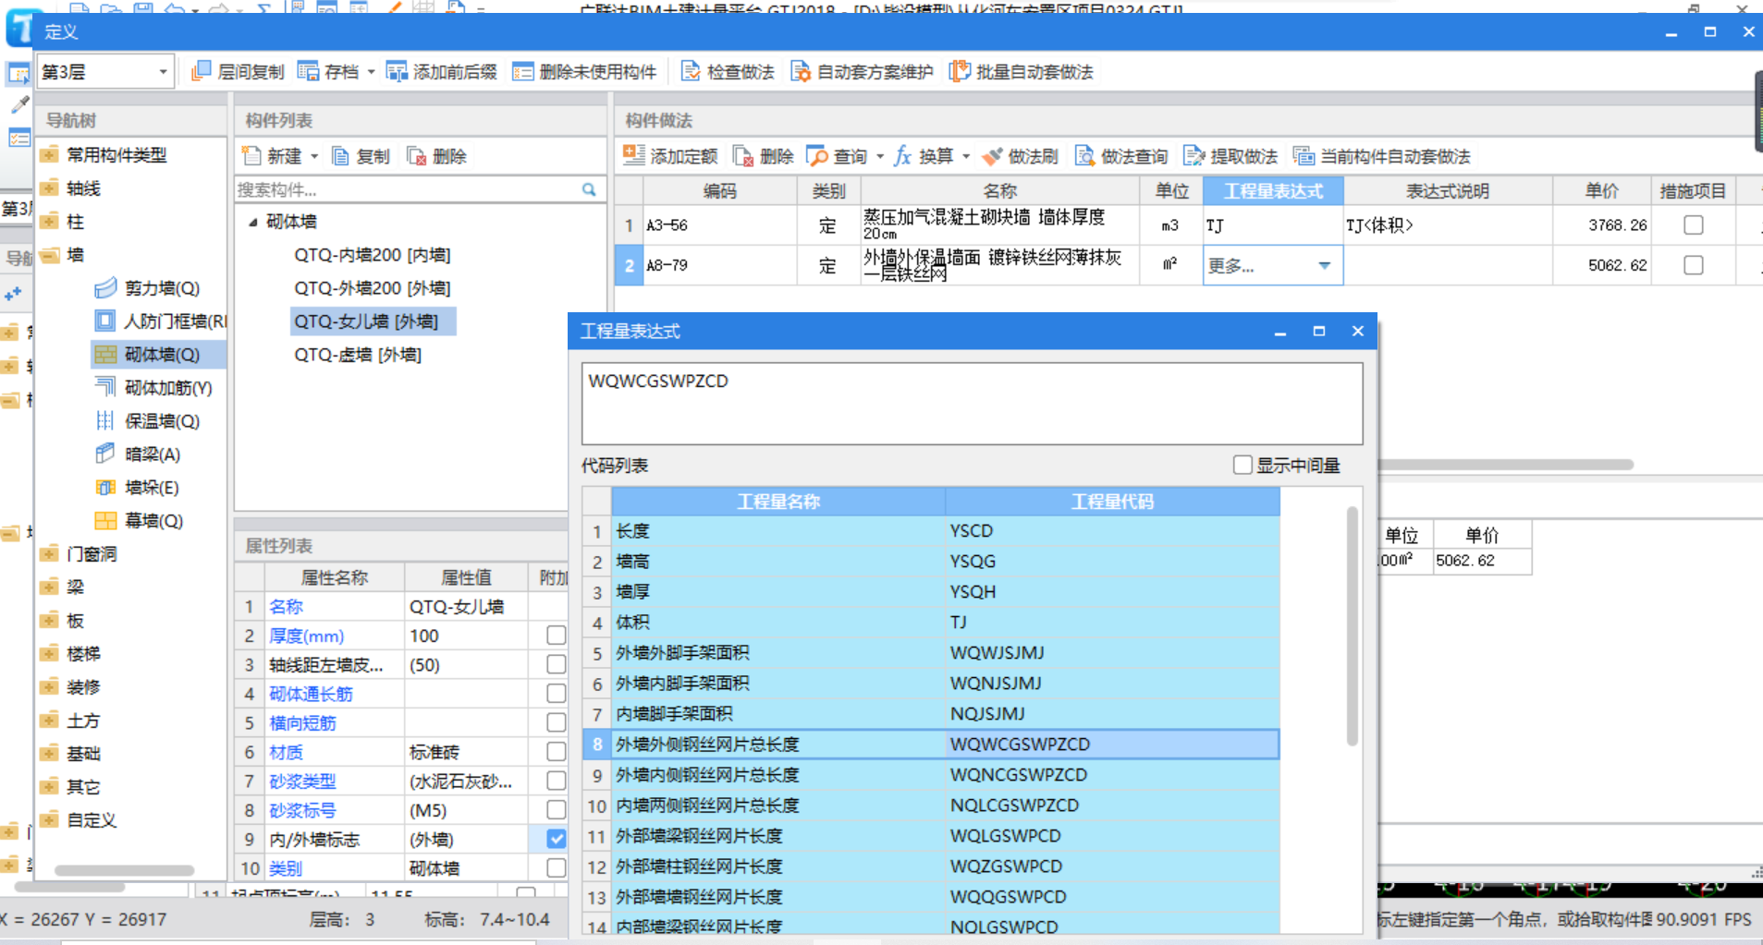Screen dimensions: 1763x945
Task: Click the 自动套方案维护 icon
Action: (x=801, y=71)
